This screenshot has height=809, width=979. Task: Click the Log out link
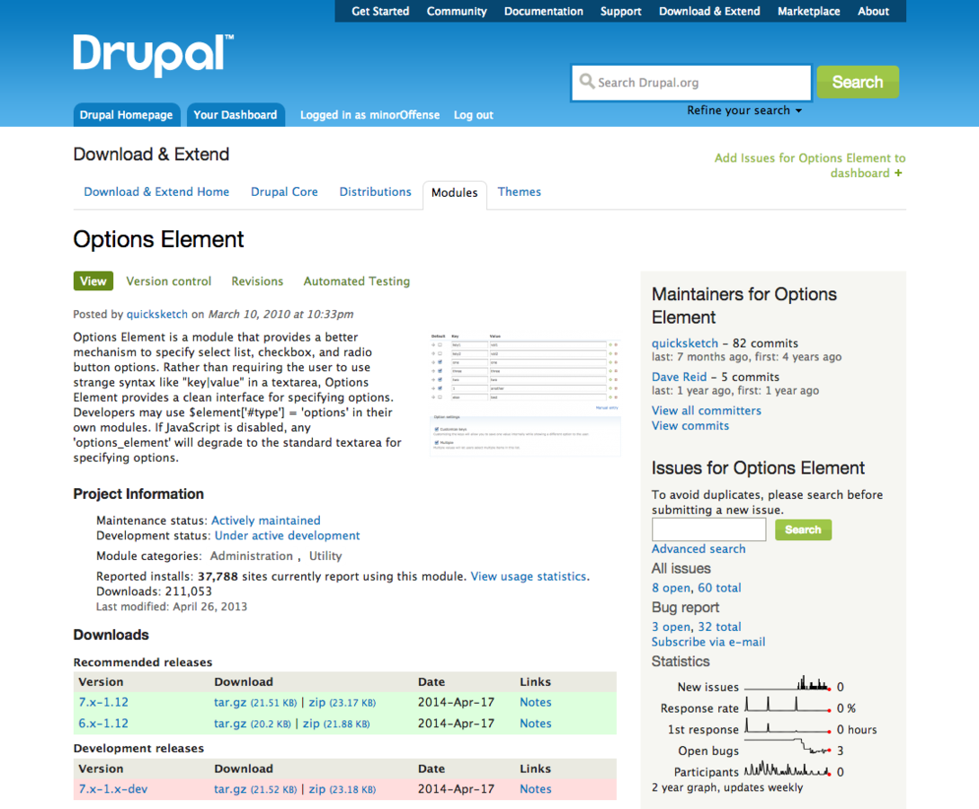click(x=473, y=115)
